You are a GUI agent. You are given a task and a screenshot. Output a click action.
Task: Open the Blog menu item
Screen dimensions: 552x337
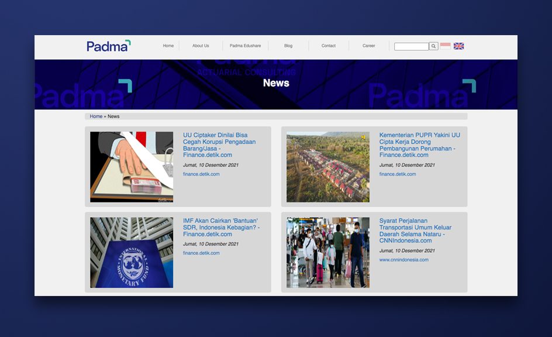288,45
